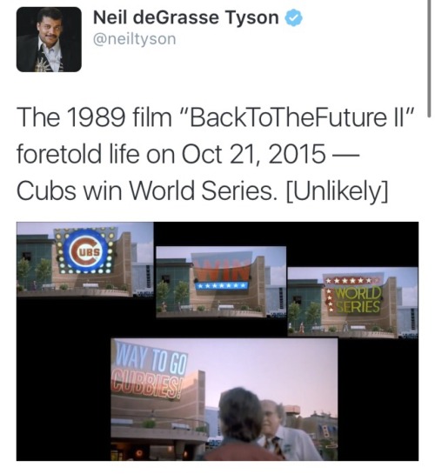Open the WIN banner movie still
This screenshot has height=474, width=435.
pos(221,282)
